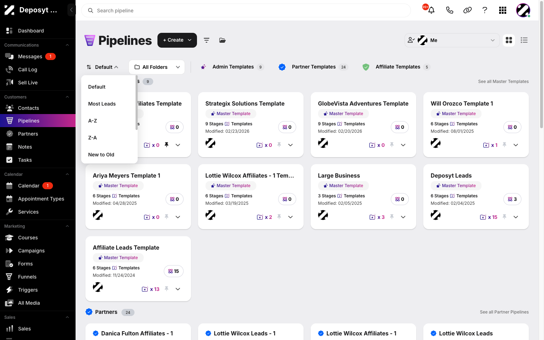Viewport: 544px width, 340px height.
Task: Click the Deposyt logo icon
Action: 9,10
